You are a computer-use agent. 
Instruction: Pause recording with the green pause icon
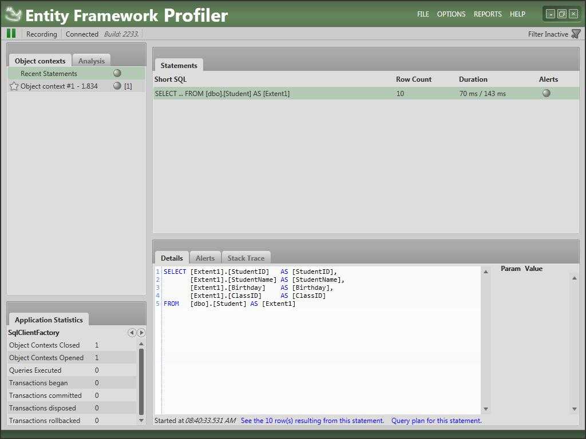pos(11,34)
